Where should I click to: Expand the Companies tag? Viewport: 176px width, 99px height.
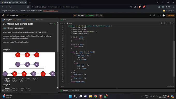pyautogui.click(x=19, y=28)
